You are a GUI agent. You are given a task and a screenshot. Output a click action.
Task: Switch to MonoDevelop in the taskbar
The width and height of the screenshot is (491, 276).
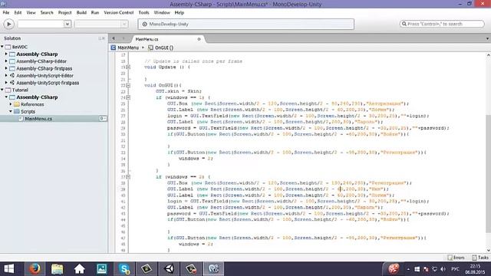pos(213,269)
